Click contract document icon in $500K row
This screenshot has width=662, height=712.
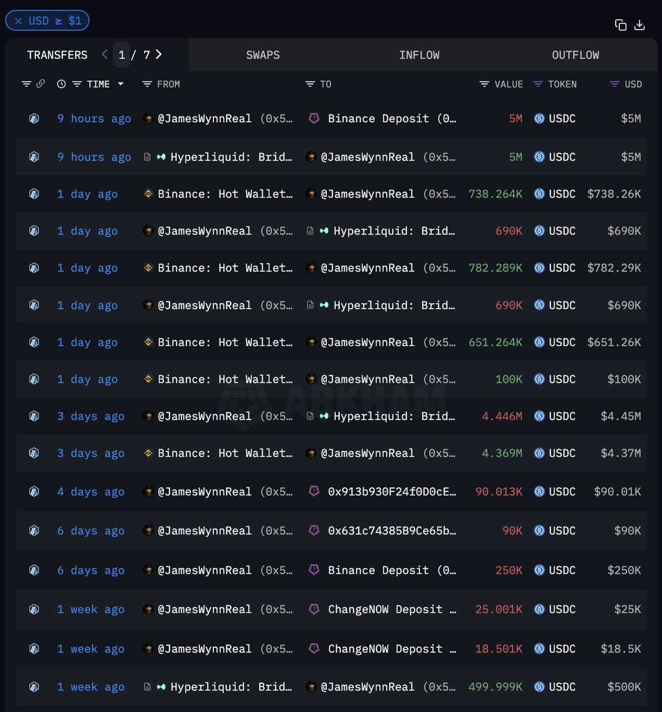click(x=147, y=687)
